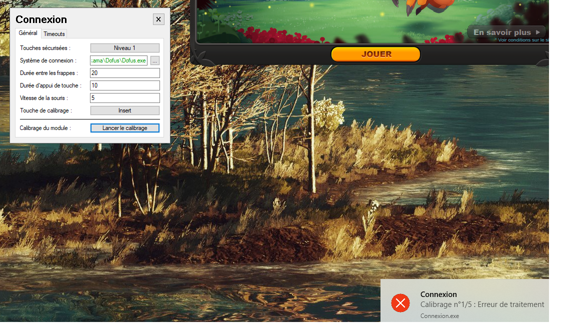Open the En savoir plus link
Viewport: 576px width, 324px height.
click(506, 32)
